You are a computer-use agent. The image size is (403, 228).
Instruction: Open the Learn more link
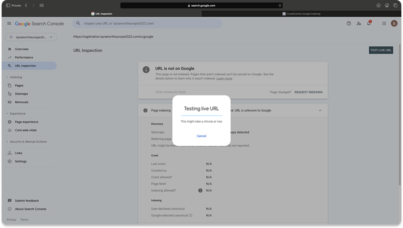(x=224, y=79)
